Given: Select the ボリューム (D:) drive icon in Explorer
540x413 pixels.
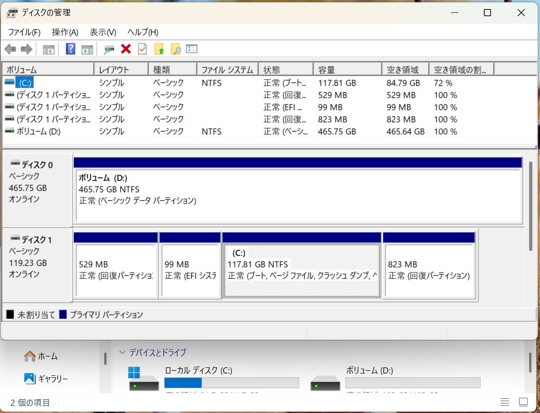Looking at the screenshot, I should [x=325, y=383].
